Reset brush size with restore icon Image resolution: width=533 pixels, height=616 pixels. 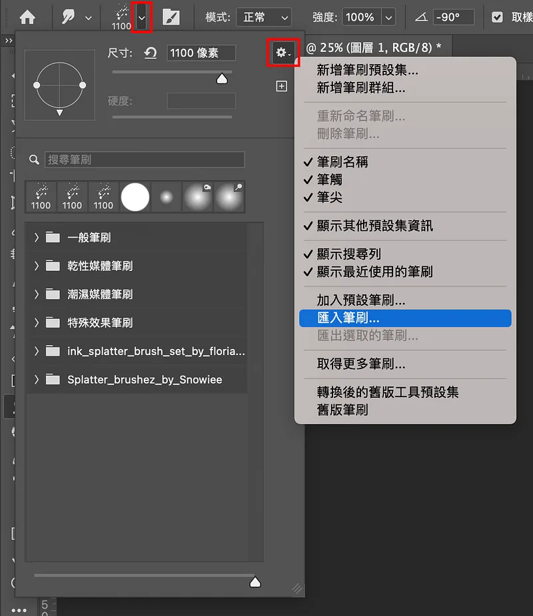coord(150,53)
